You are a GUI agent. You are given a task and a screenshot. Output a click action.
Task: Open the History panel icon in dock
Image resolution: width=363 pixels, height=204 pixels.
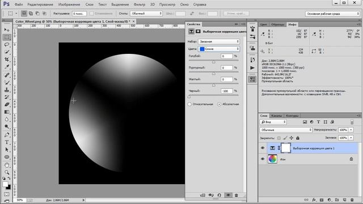point(252,59)
